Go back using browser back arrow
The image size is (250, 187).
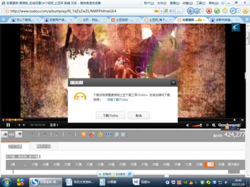(190, 11)
